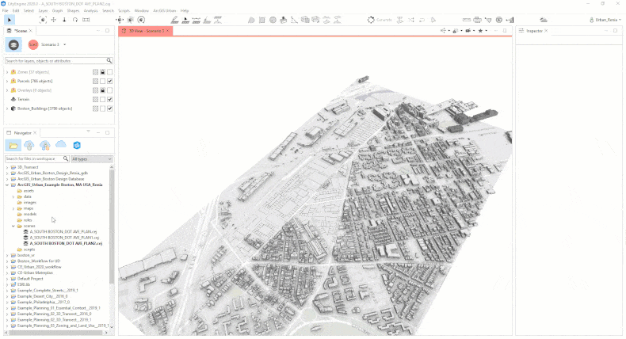The height and width of the screenshot is (339, 626).
Task: Select the Polygonal street creation tool
Action: coord(174,20)
